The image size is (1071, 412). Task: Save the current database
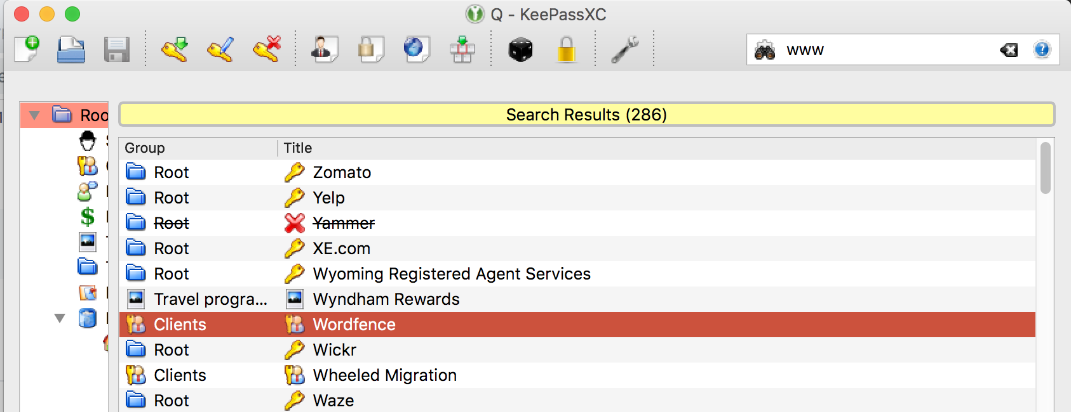(117, 49)
